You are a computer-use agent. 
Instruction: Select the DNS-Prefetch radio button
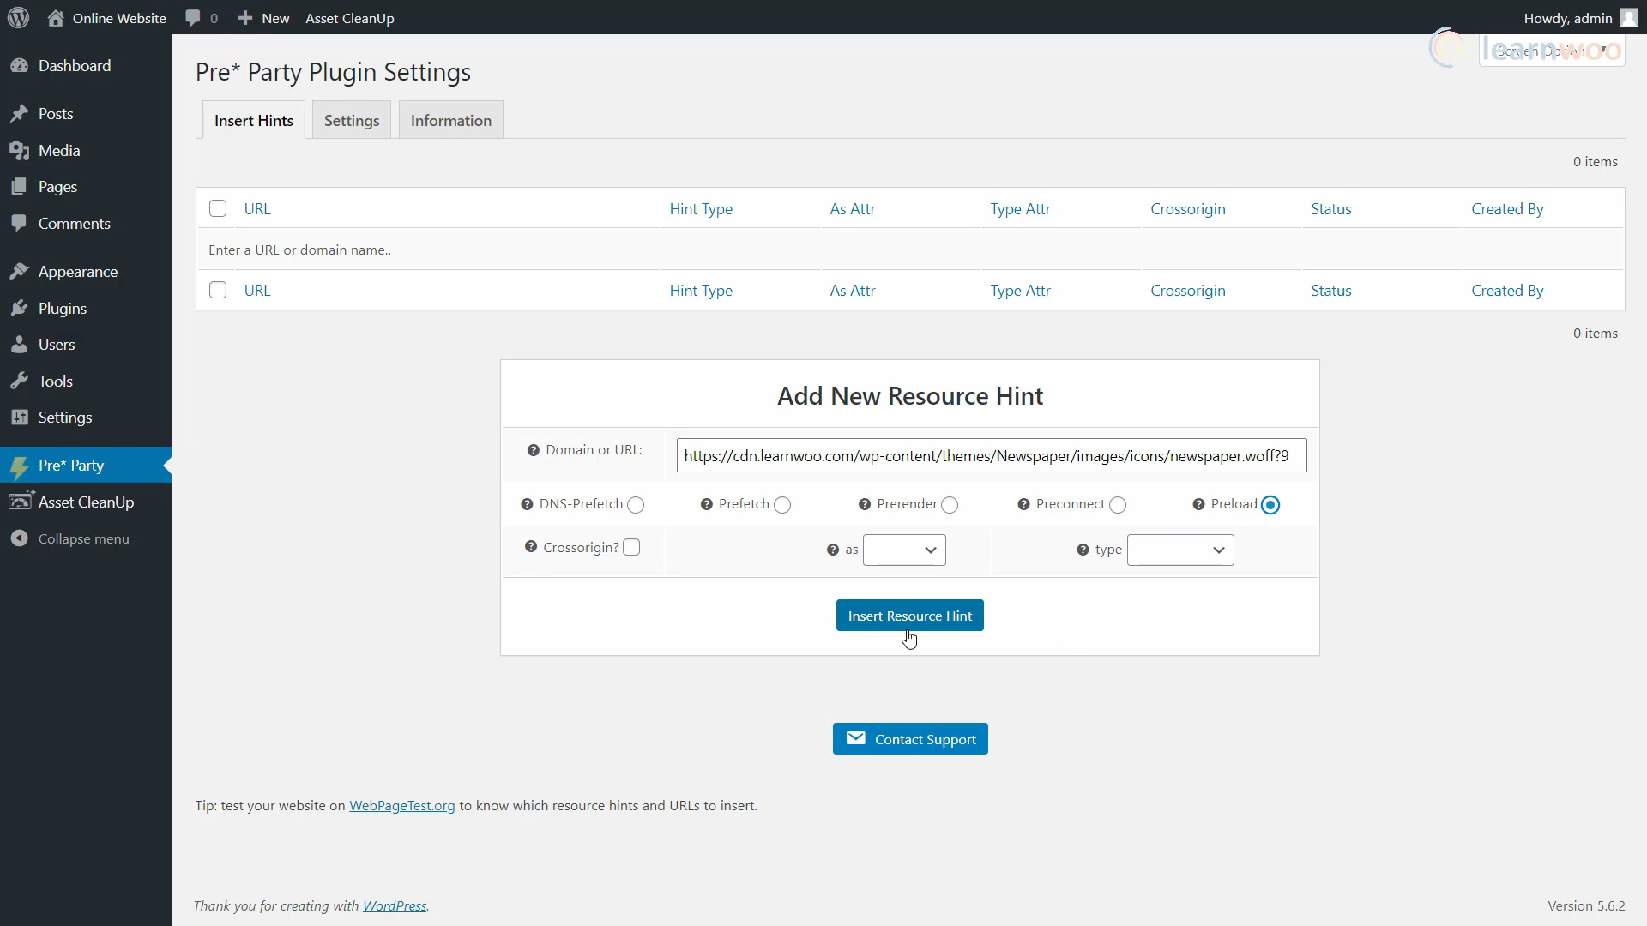tap(636, 505)
